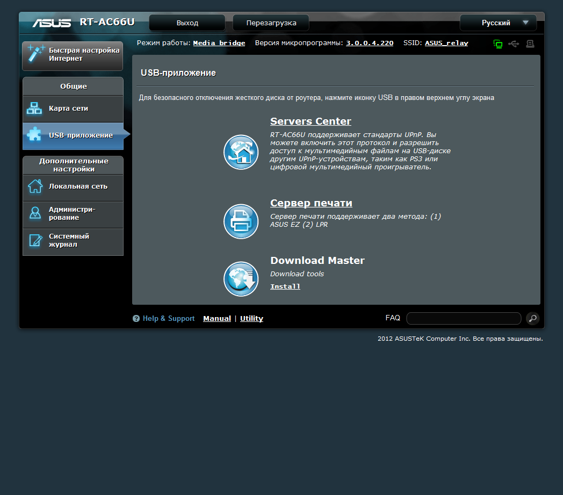Image resolution: width=563 pixels, height=495 pixels.
Task: Click the printer status icon in header
Action: (x=530, y=44)
